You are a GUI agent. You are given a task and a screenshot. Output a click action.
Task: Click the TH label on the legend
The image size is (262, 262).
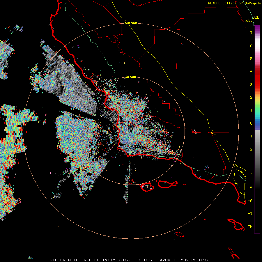tap(250, 227)
